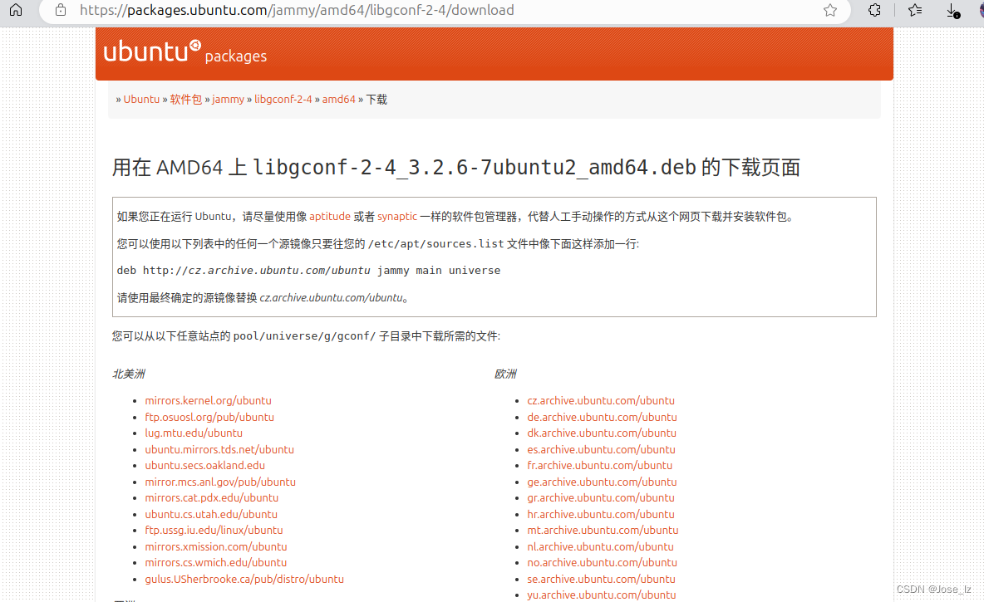Image resolution: width=984 pixels, height=602 pixels.
Task: Download from fr.archive.ubuntu.com/ubuntu
Action: point(599,465)
